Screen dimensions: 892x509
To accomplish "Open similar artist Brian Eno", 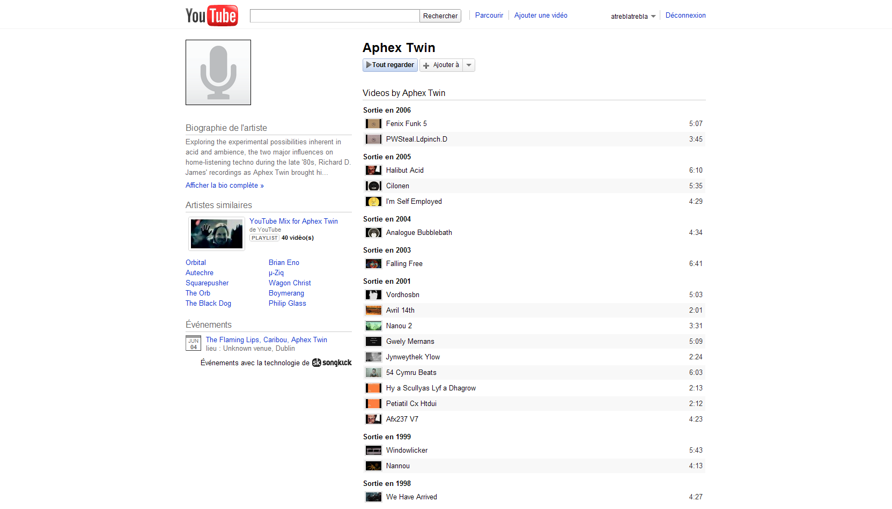I will click(284, 263).
